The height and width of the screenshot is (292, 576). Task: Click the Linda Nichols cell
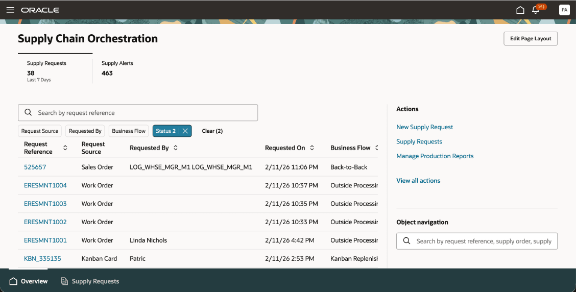click(x=148, y=240)
